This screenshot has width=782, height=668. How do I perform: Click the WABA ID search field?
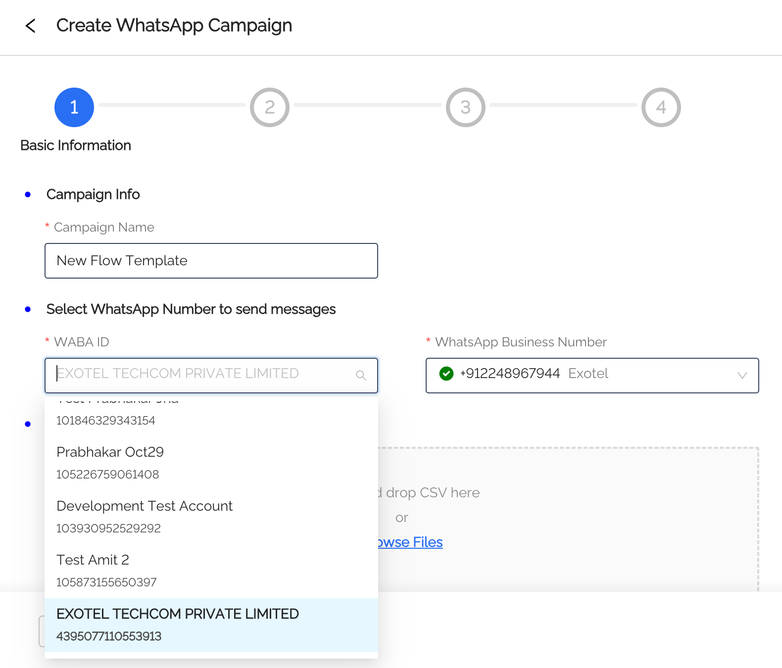[x=211, y=376]
